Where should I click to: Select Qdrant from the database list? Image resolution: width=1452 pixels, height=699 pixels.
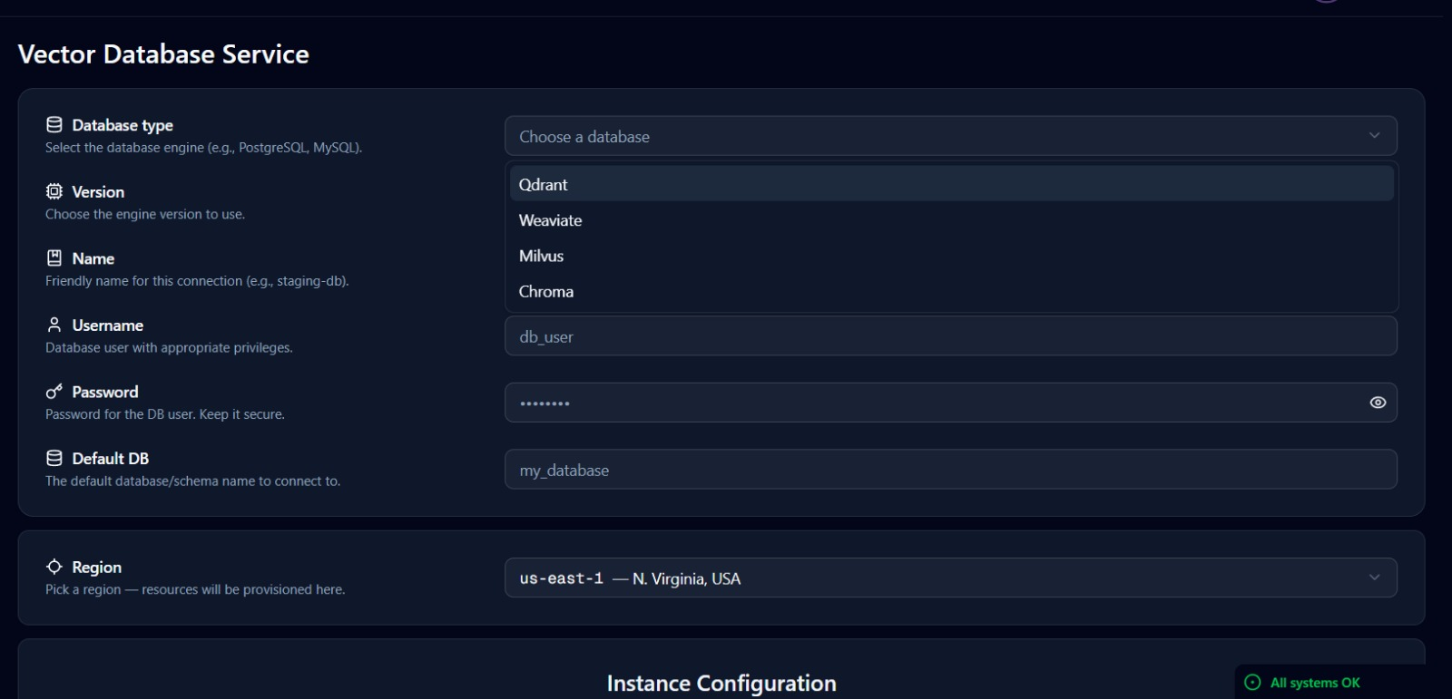point(951,184)
